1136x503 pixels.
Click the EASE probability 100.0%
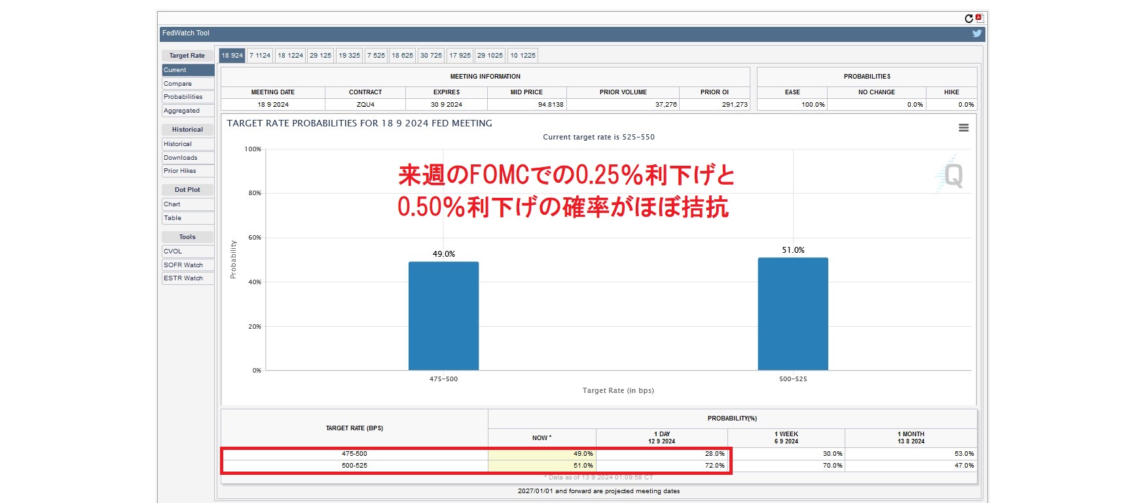coord(813,105)
